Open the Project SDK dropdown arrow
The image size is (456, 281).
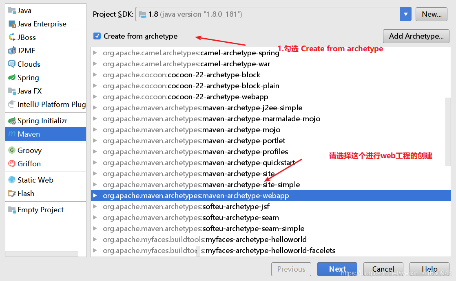pyautogui.click(x=406, y=14)
